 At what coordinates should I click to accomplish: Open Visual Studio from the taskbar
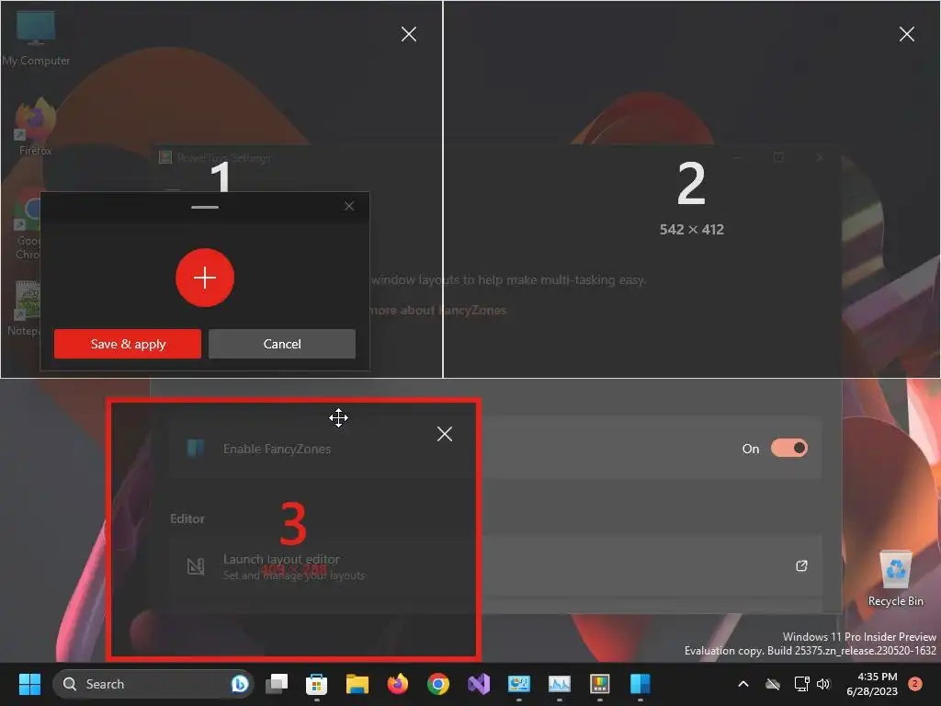(x=478, y=684)
